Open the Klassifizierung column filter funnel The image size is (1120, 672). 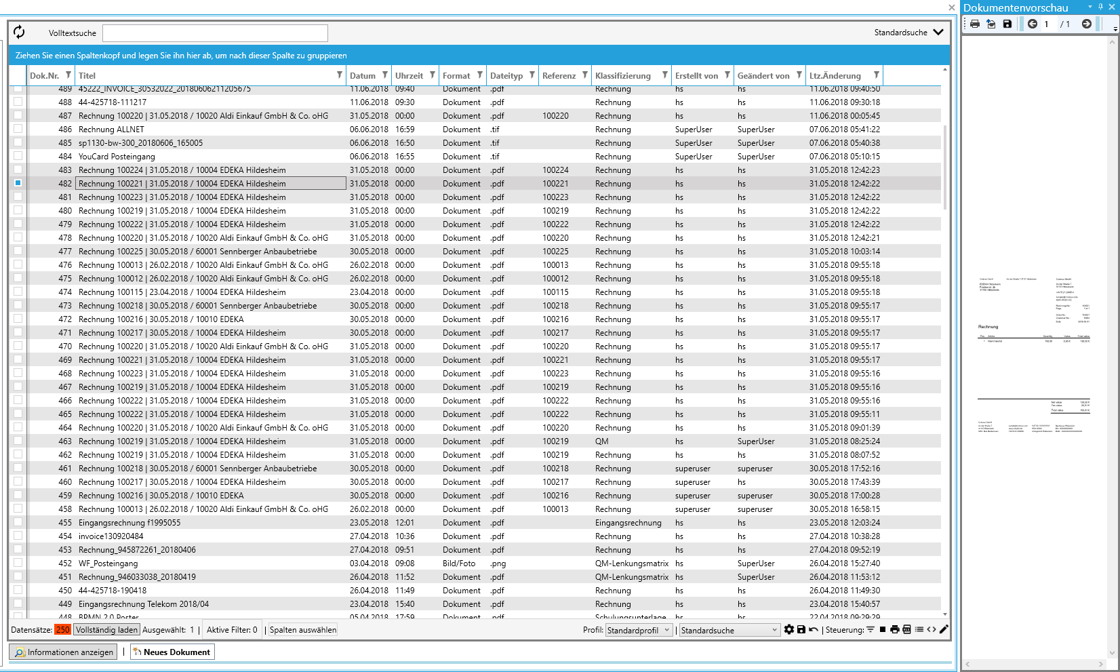click(665, 75)
